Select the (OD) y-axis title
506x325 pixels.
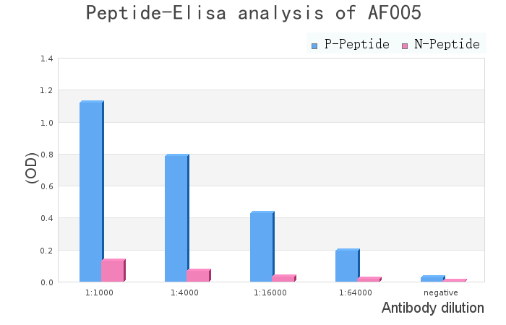point(32,168)
